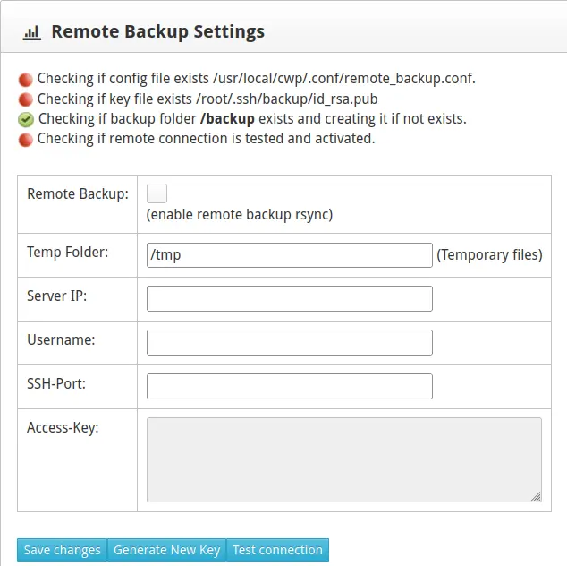Click the "Server IP:" row label
The height and width of the screenshot is (566, 567).
coord(57,296)
